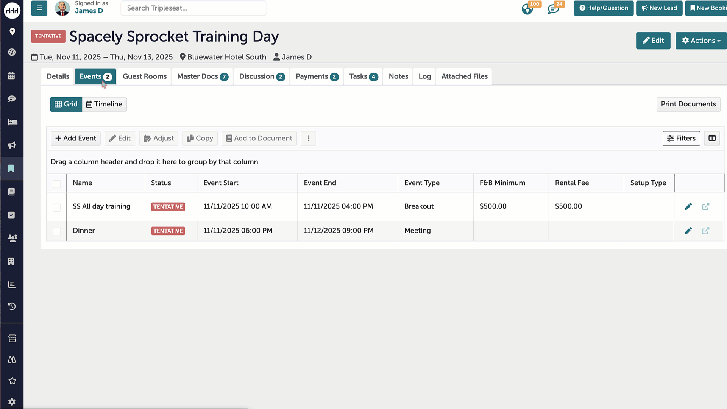The image size is (727, 409).
Task: Click the Help/Question button
Action: (x=604, y=8)
